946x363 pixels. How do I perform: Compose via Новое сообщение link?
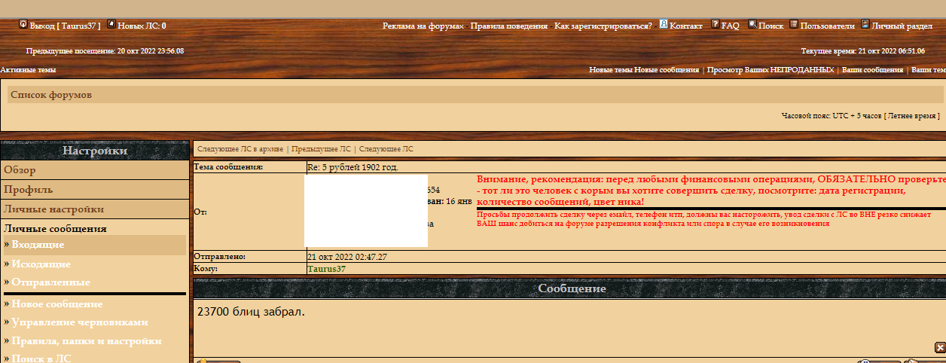(57, 304)
